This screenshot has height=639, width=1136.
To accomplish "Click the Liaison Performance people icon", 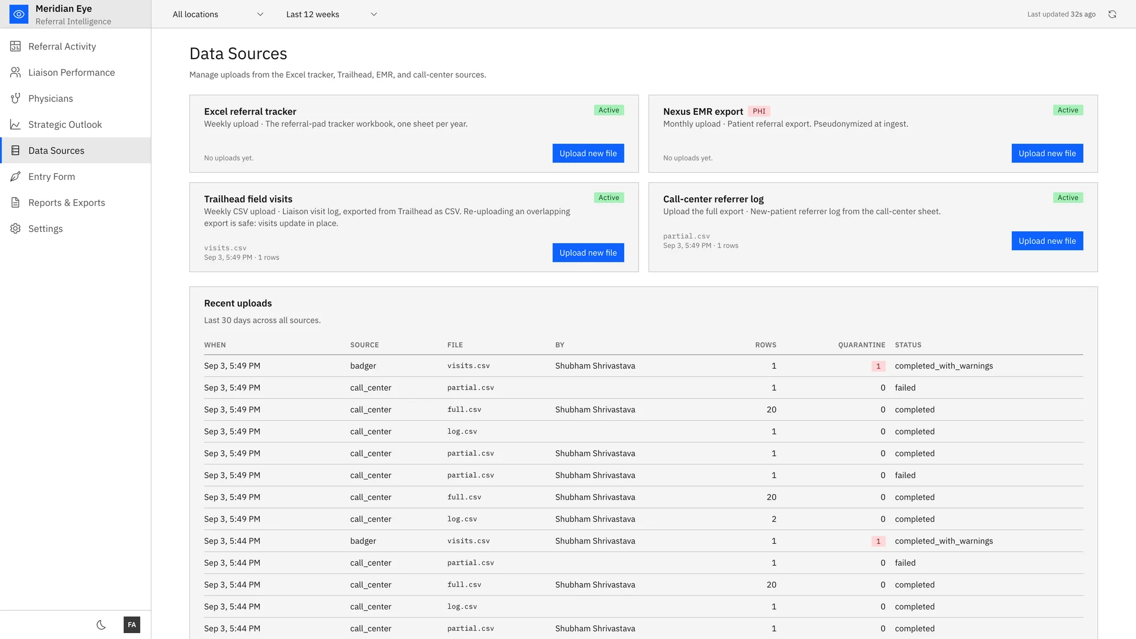I will click(x=15, y=72).
